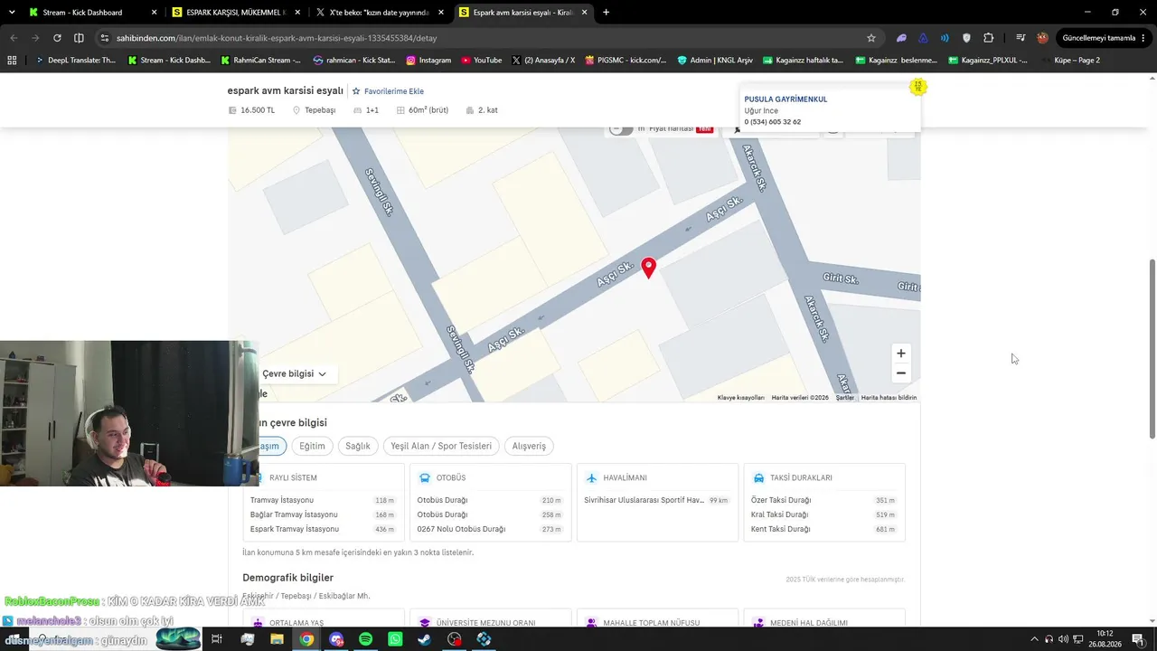Screen dimensions: 1157x651
Task: Open the YouTube bookmark
Action: tap(482, 60)
